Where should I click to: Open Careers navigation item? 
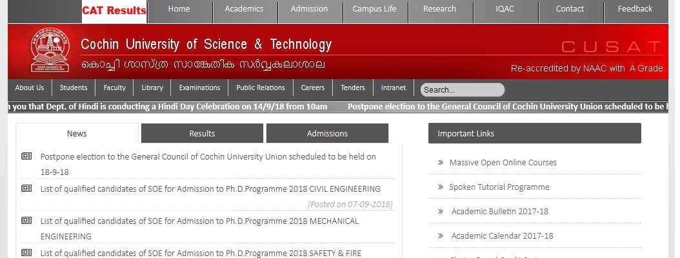click(x=313, y=88)
